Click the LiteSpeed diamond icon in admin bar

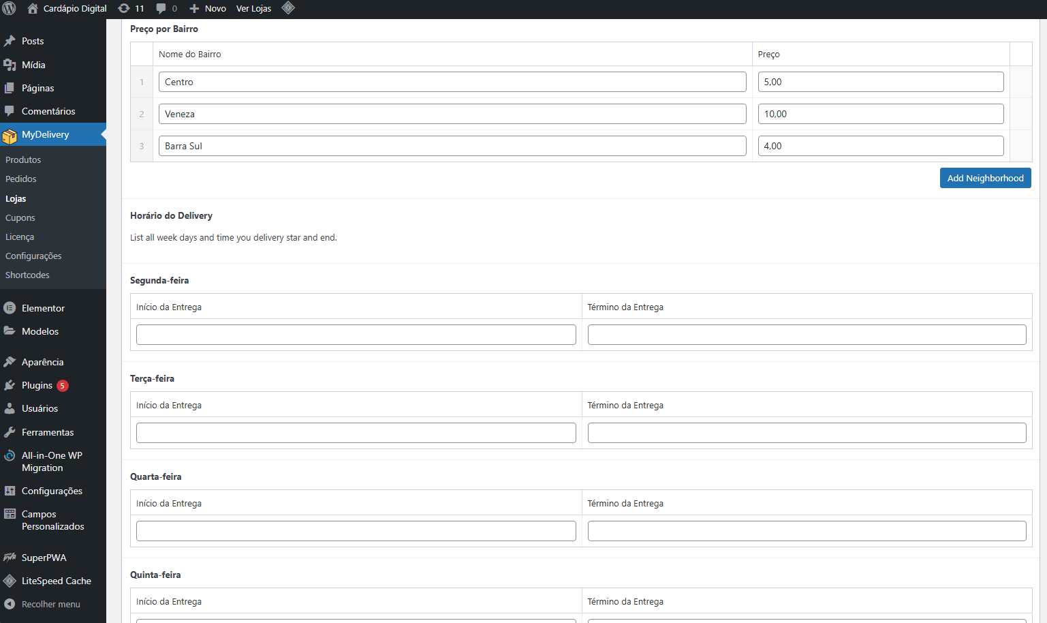(x=288, y=8)
